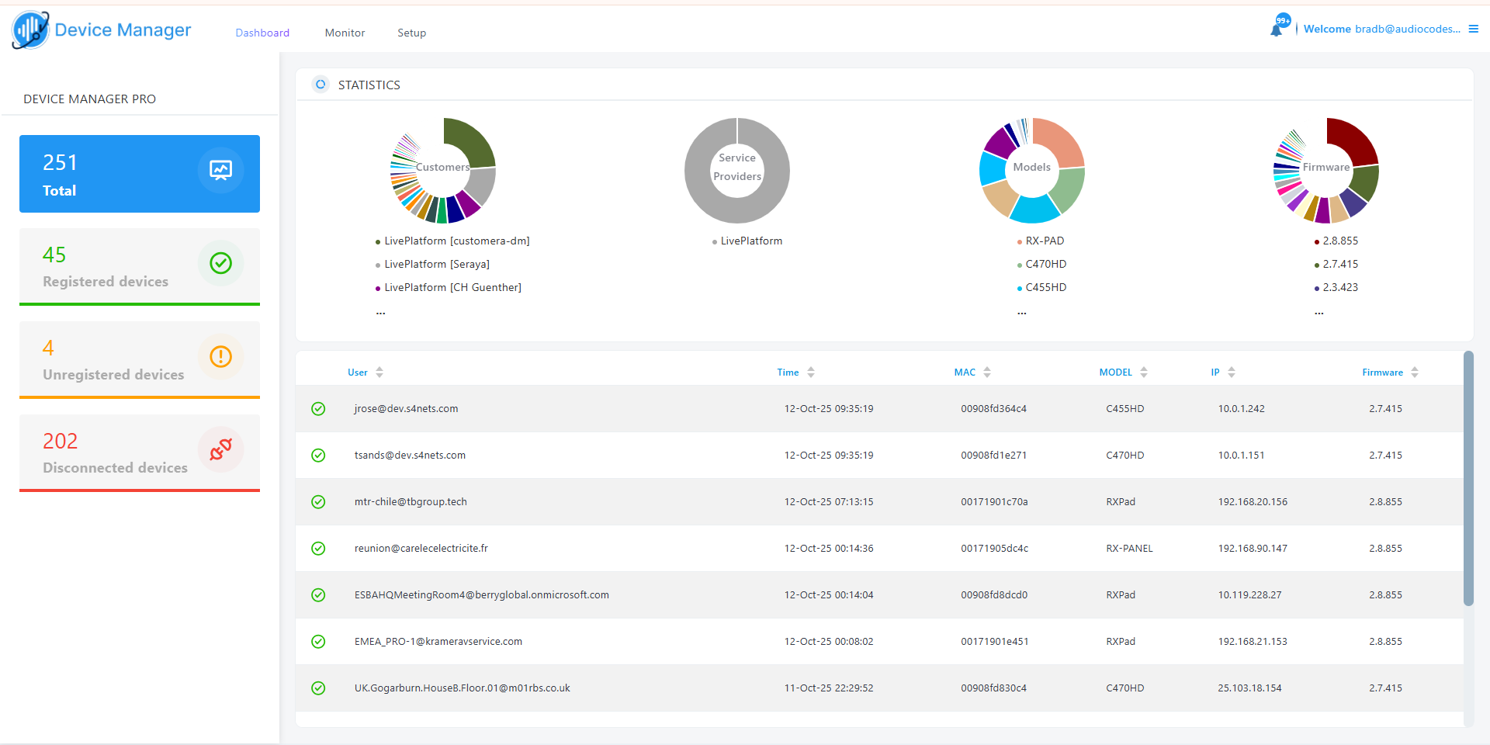
Task: Click the disconnected devices plug icon
Action: tap(220, 449)
